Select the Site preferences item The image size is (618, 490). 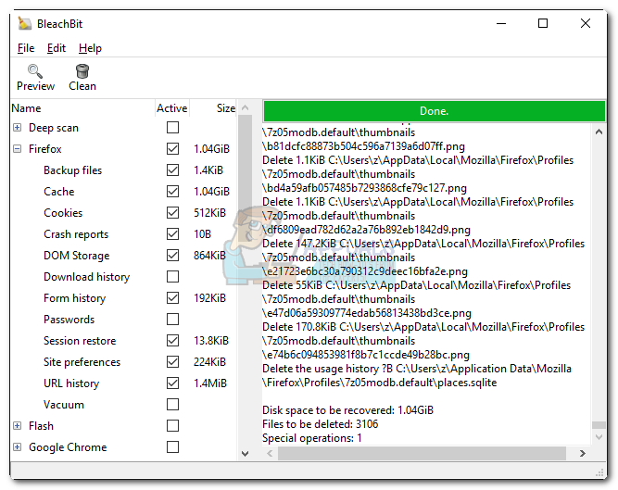click(82, 361)
